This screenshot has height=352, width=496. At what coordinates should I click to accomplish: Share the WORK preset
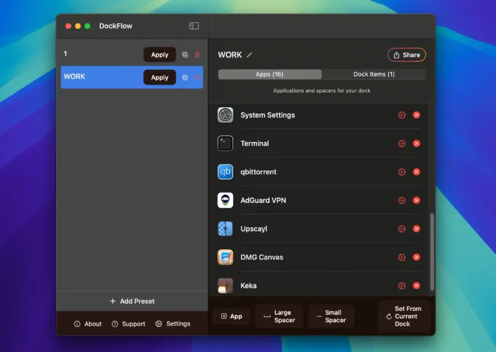(x=407, y=55)
